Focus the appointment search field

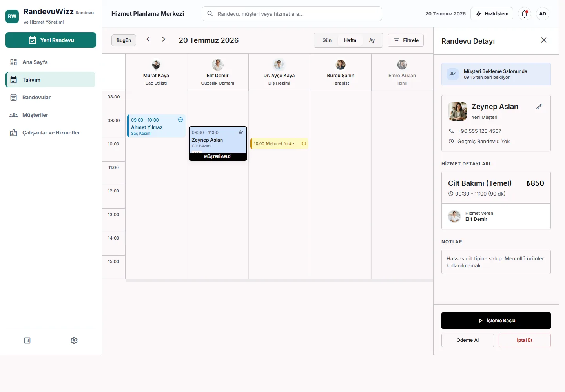(x=292, y=14)
